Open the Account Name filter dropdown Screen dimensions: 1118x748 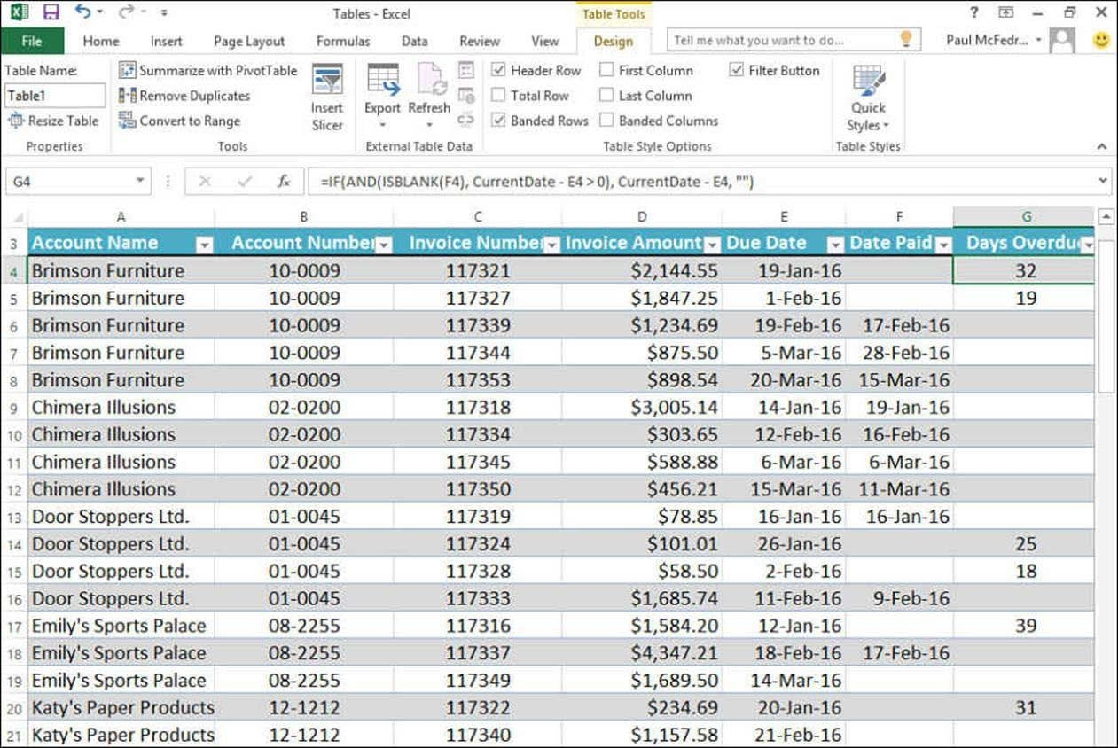click(x=204, y=245)
